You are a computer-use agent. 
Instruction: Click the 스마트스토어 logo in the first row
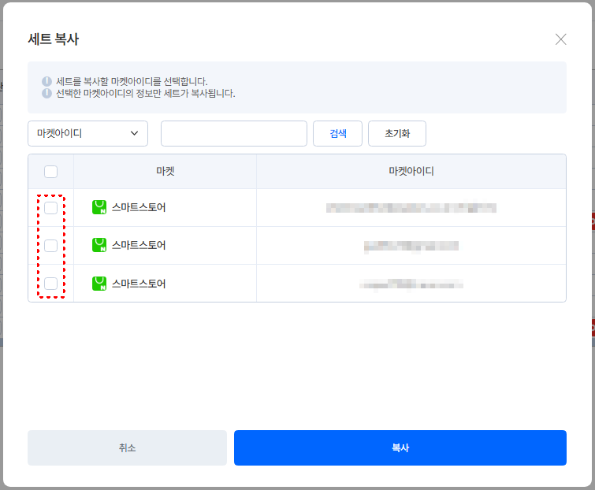[x=99, y=207]
